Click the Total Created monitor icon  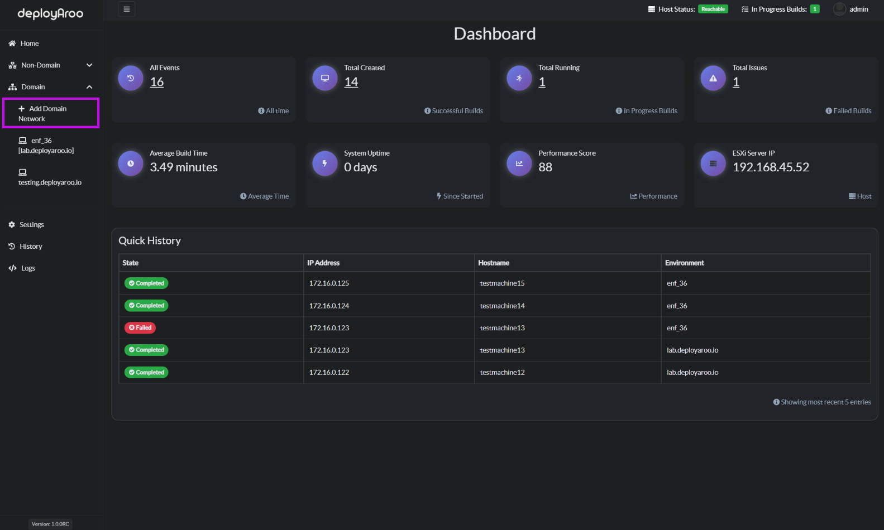(x=325, y=78)
